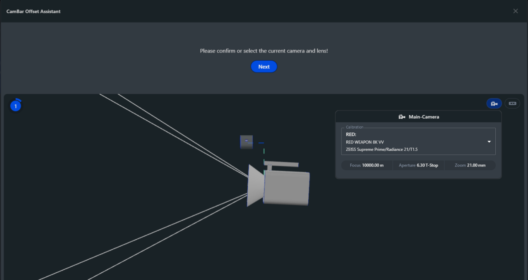This screenshot has height=280, width=528.
Task: Click the Aperture 6.30 T-Stop value
Action: [x=419, y=165]
